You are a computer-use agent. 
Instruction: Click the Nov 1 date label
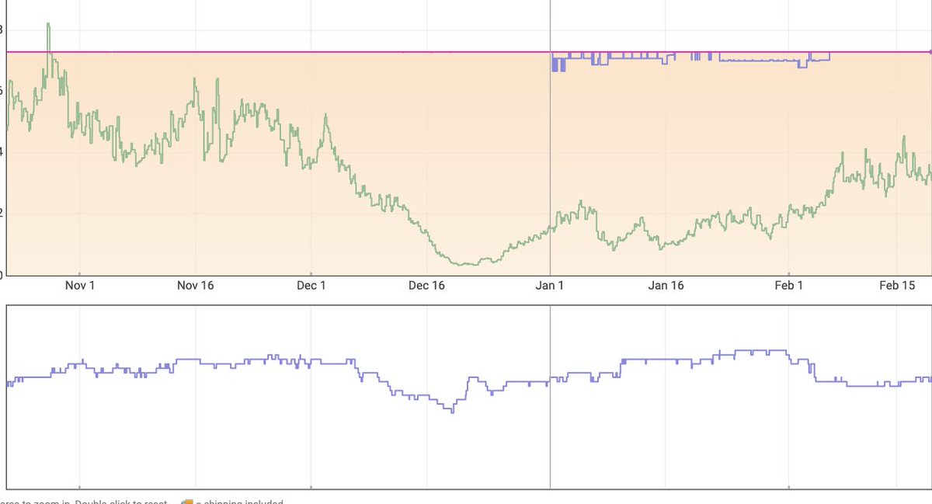tap(80, 286)
